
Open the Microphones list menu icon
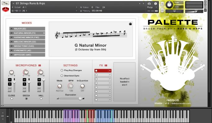pyautogui.click(x=39, y=65)
